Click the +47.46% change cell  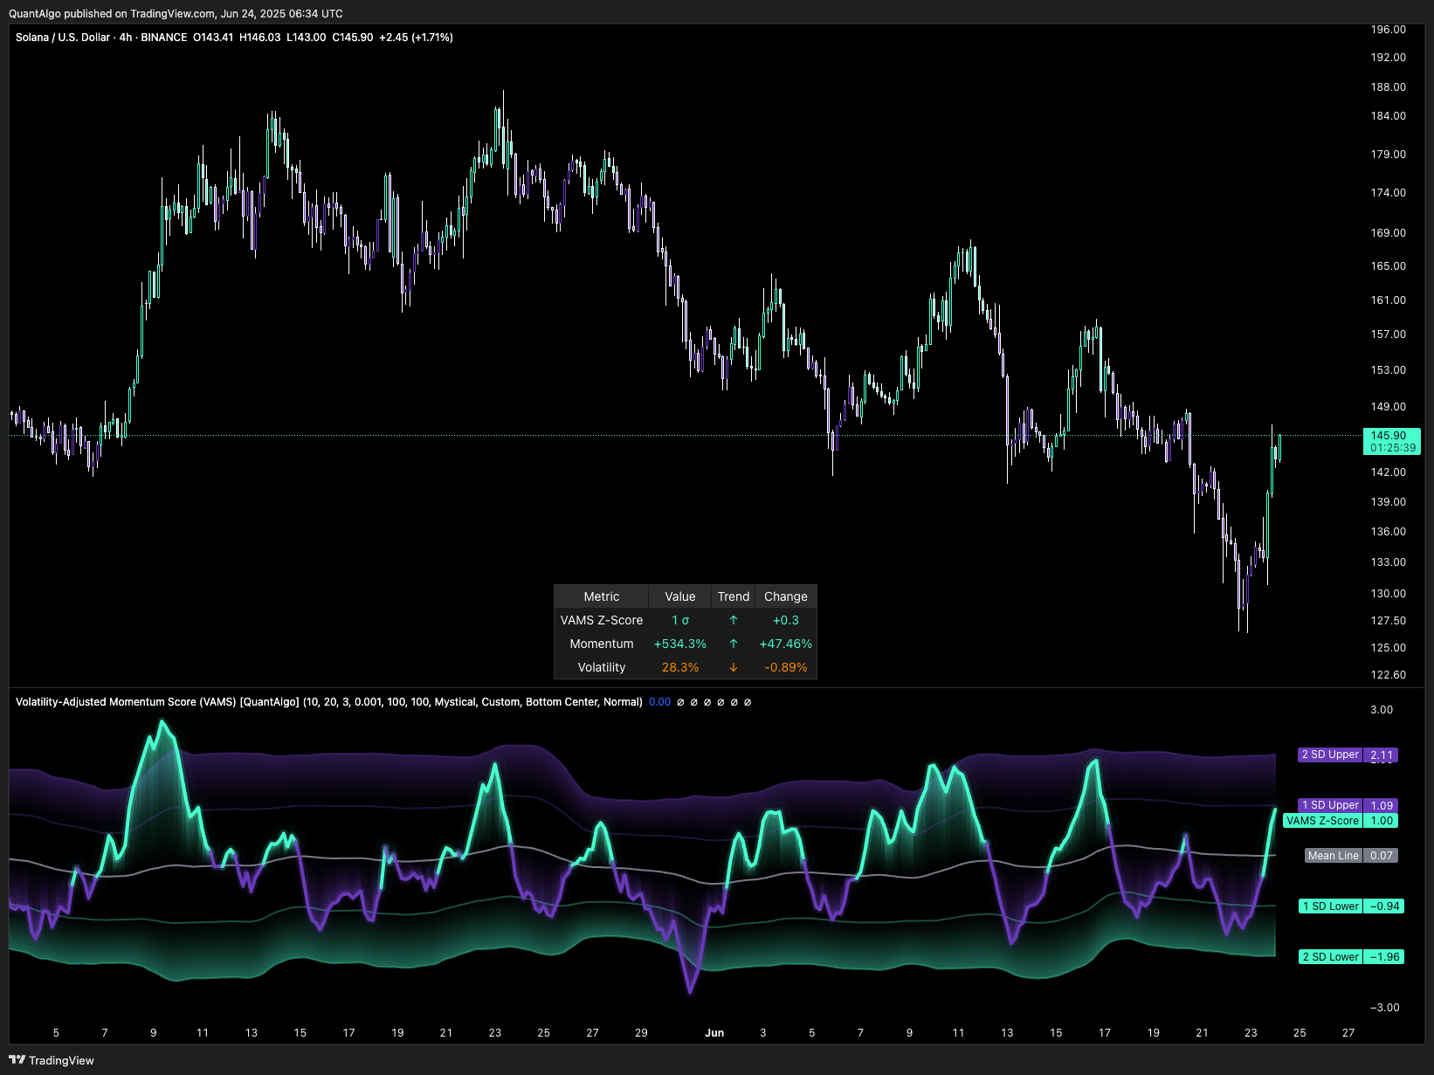coord(786,644)
